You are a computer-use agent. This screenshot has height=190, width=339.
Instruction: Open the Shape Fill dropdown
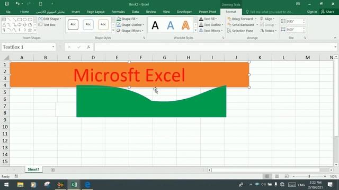click(x=127, y=19)
